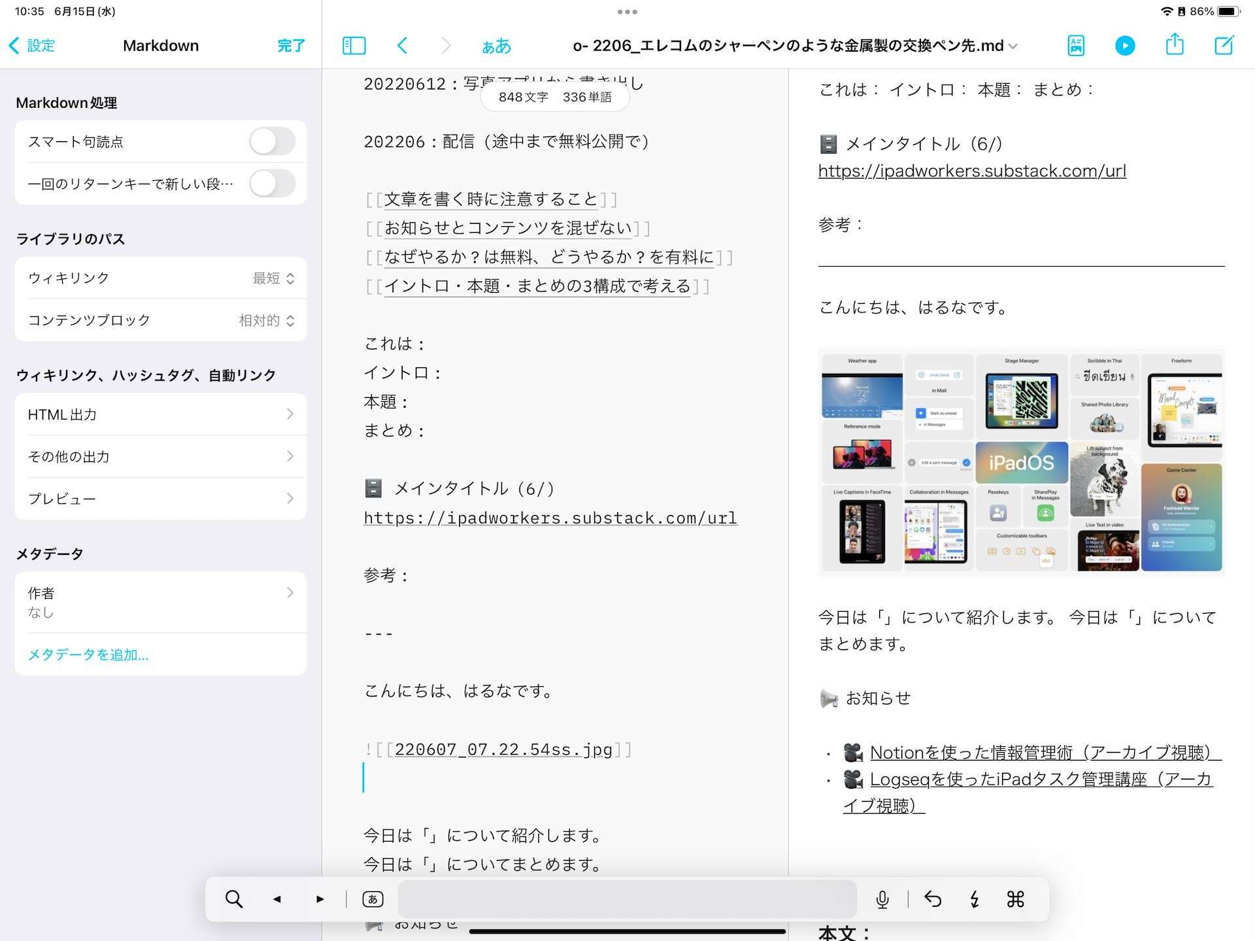1255x941 pixels.
Task: Tap the 848文字 336単語 word count pill
Action: [x=555, y=96]
